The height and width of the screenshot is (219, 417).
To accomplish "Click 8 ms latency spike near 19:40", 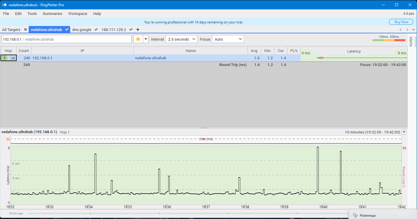I will click(318, 170).
